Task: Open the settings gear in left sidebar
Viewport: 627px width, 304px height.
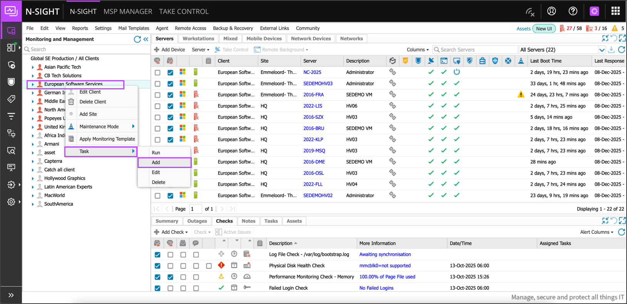Action: point(11,202)
